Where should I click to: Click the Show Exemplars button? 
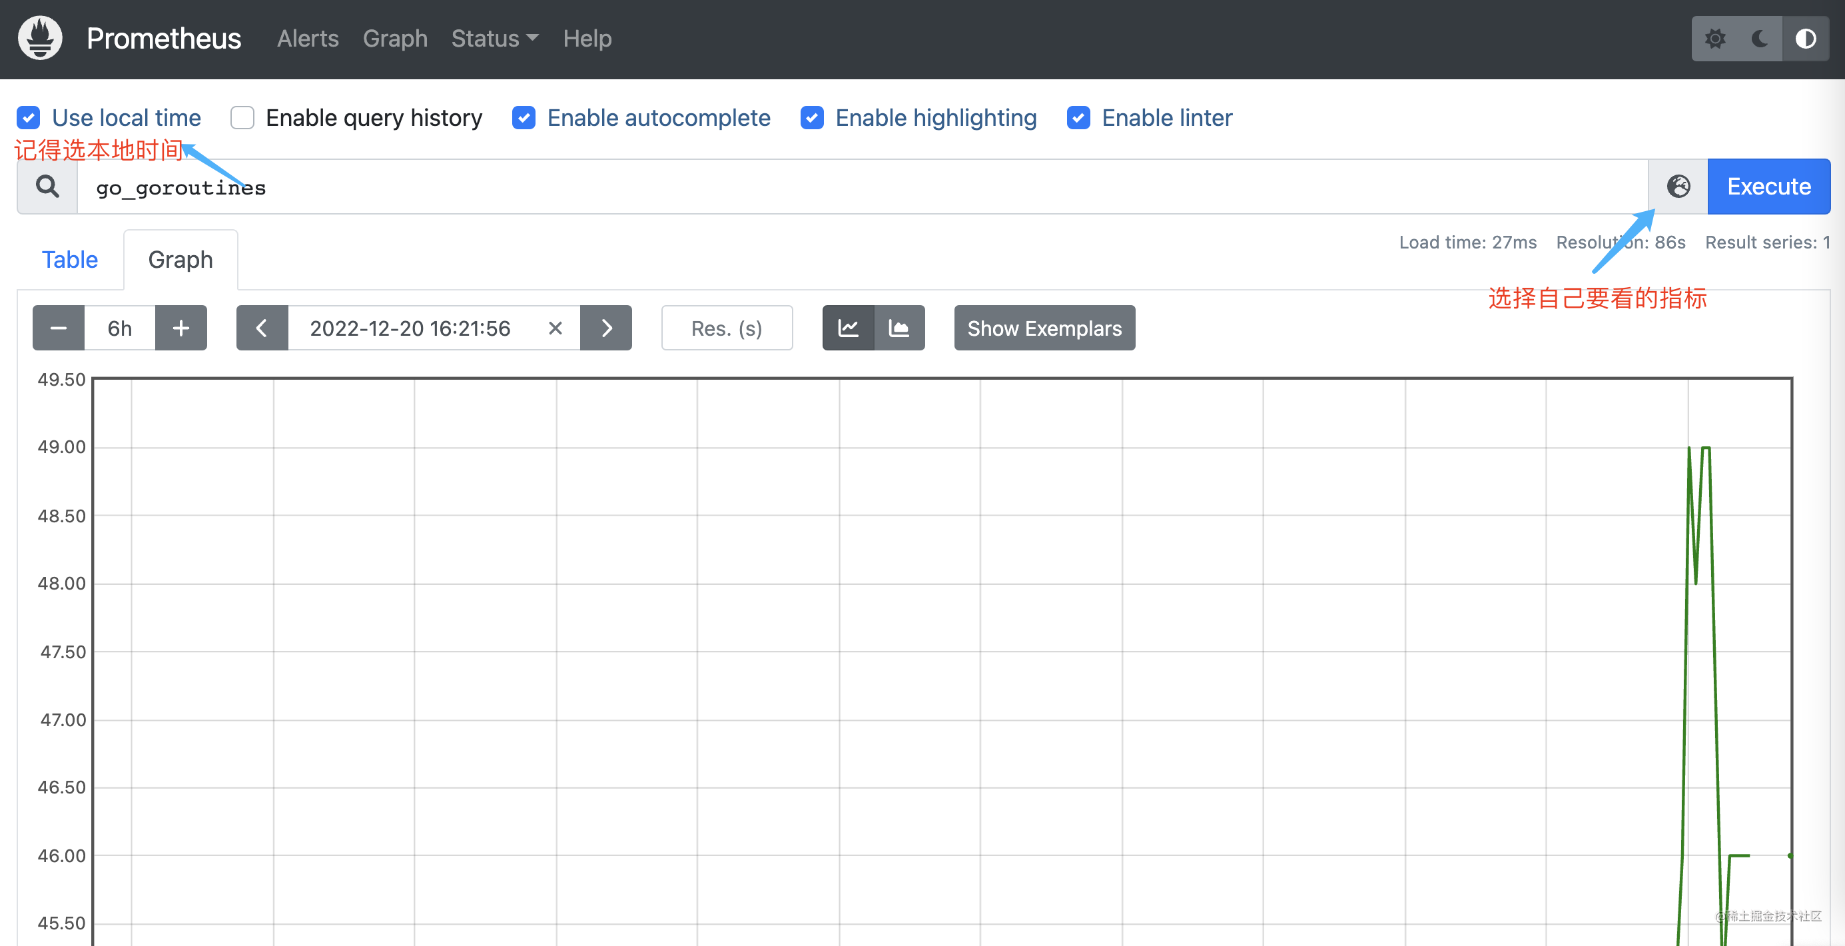tap(1044, 328)
